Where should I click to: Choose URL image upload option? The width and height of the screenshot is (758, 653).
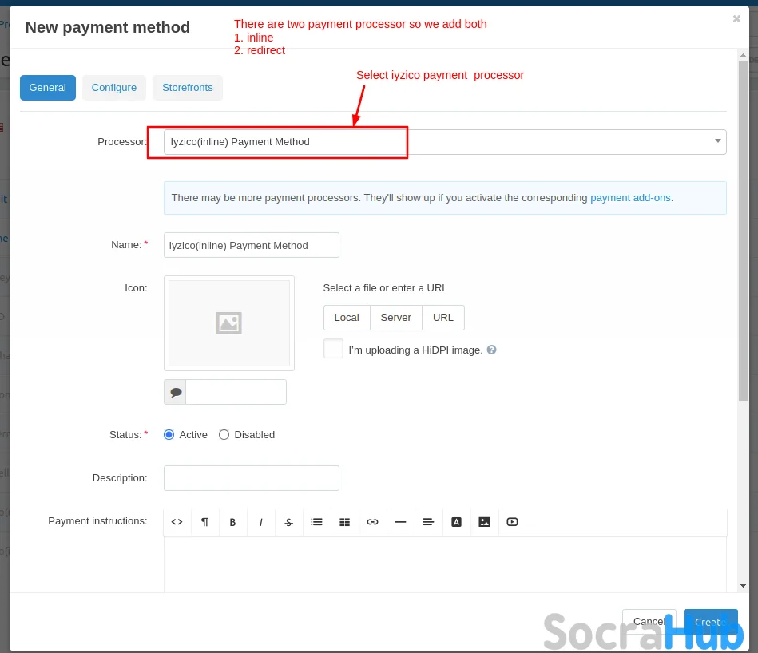click(443, 318)
